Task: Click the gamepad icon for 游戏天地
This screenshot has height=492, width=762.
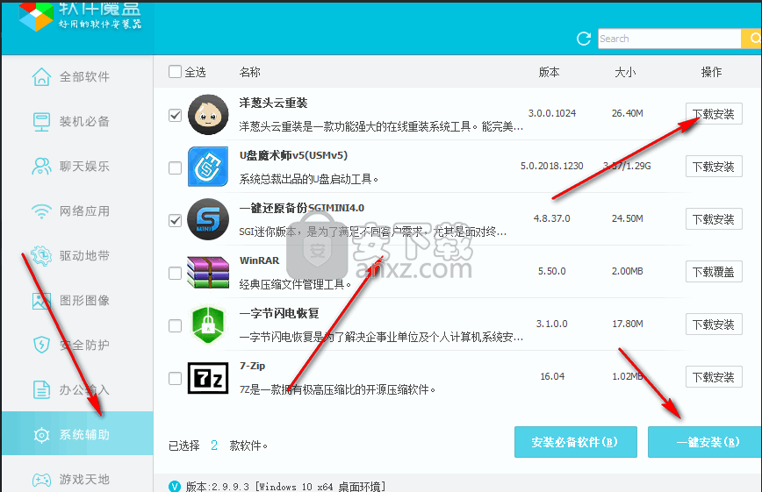Action: (x=41, y=480)
